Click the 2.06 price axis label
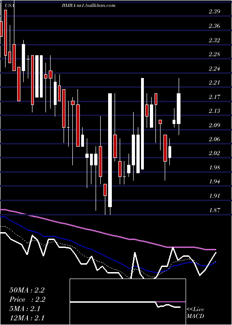Image resolution: width=232 pixels, height=325 pixels. 214,139
